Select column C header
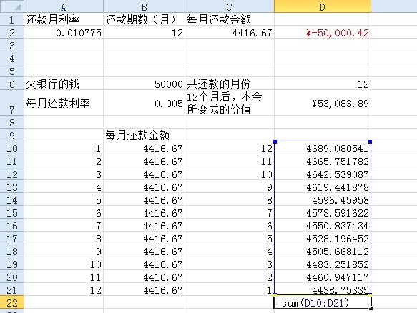This screenshot has width=417, height=313. click(x=230, y=6)
